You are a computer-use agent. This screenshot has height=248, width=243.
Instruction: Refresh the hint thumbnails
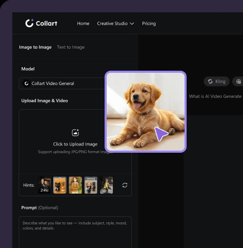tap(125, 185)
